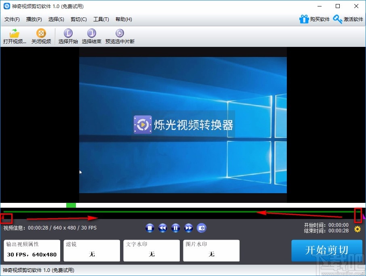Open the 文字水印 text watermark box
This screenshot has width=366, height=276.
pyautogui.click(x=151, y=251)
